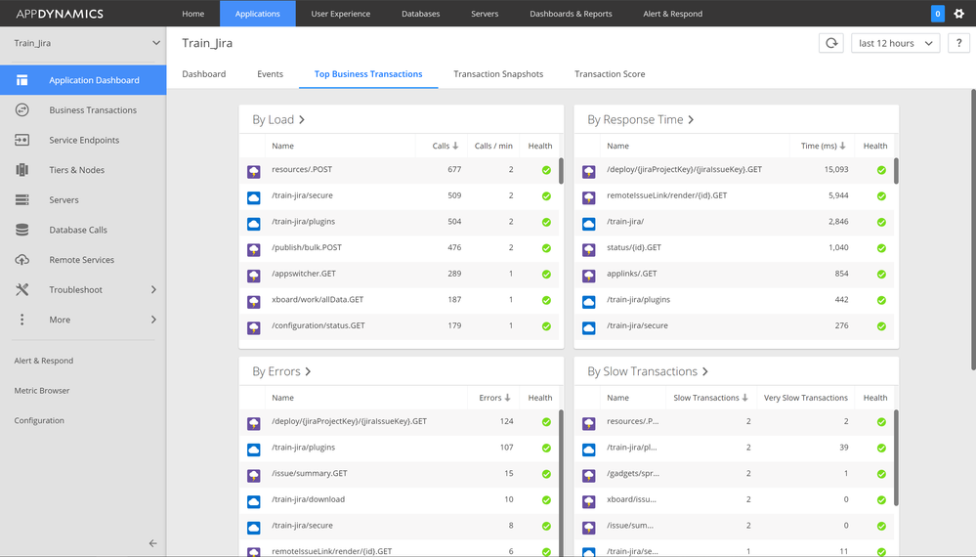The width and height of the screenshot is (976, 557).
Task: Click the By Load panel scrollbar
Action: [561, 171]
